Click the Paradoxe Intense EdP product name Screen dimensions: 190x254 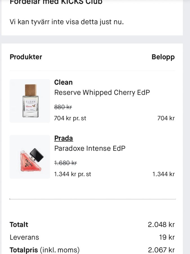(x=90, y=148)
